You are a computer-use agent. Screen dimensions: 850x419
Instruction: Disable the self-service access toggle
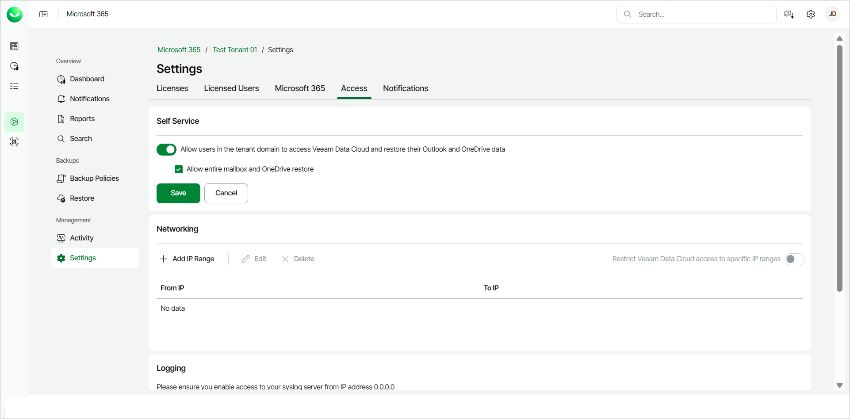pyautogui.click(x=166, y=149)
